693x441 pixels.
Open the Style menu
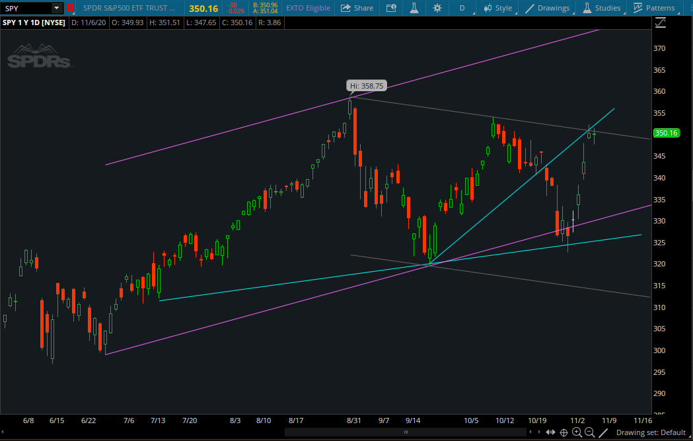[499, 8]
